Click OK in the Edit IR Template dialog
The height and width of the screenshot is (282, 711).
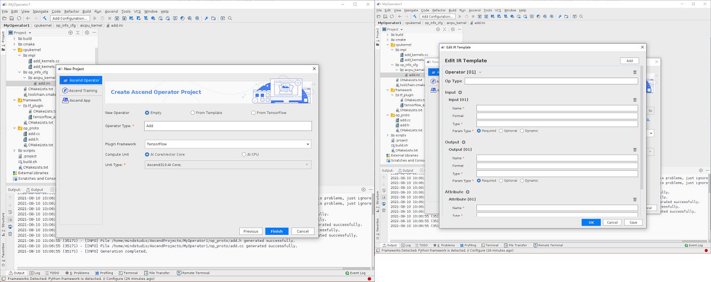point(591,222)
